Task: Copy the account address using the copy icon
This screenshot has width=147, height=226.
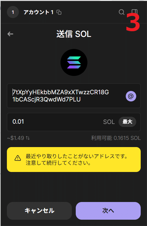Action: tap(59, 12)
